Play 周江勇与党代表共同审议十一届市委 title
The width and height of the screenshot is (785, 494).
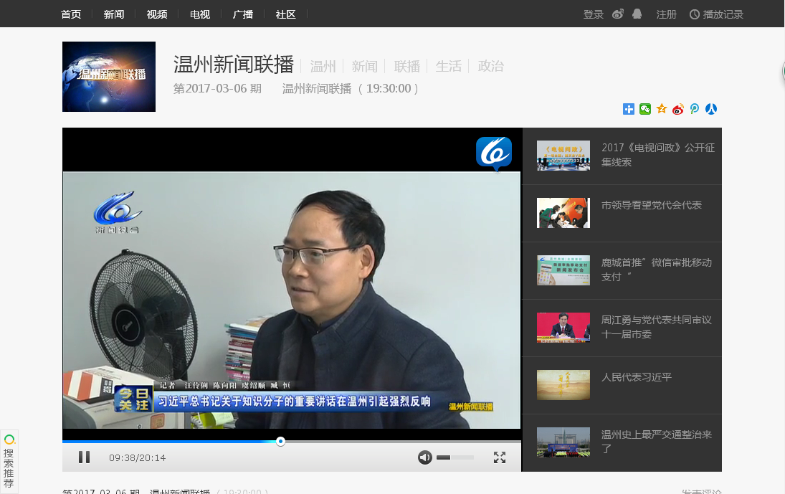(x=657, y=327)
